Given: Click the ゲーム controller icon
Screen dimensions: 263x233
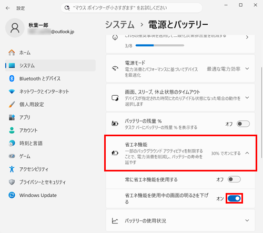Looking at the screenshot, I should pos(12,156).
